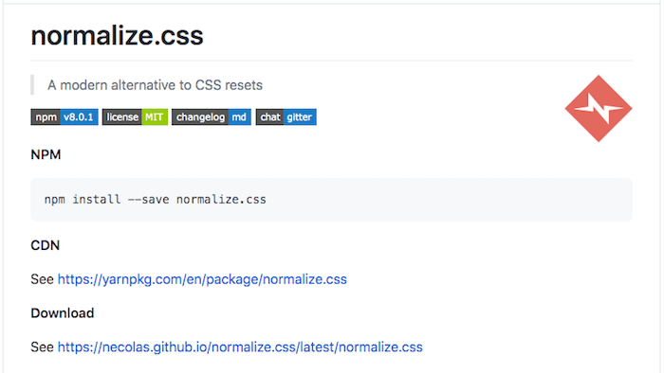Image resolution: width=664 pixels, height=373 pixels.
Task: Click the dark 'license' badge label
Action: 122,117
